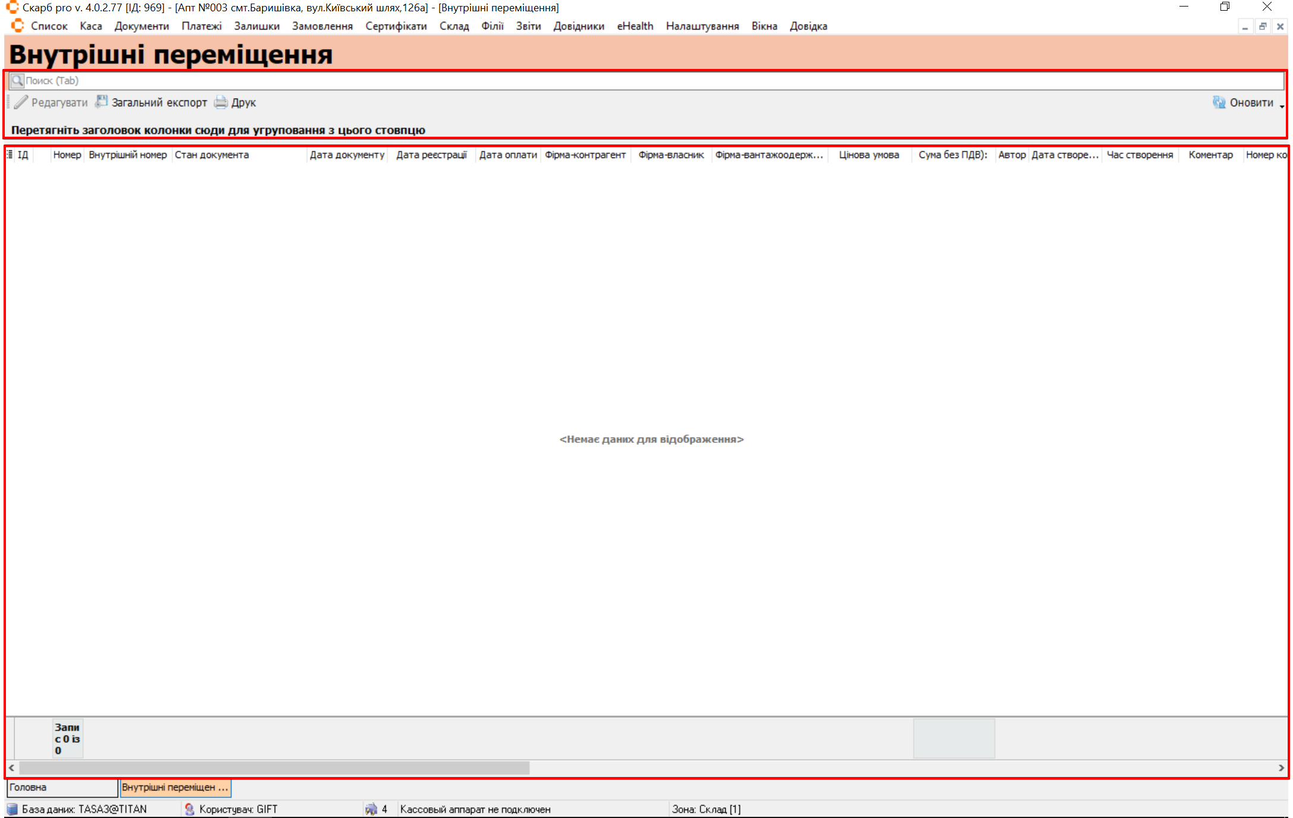Sort by the Дата документу column header

347,155
